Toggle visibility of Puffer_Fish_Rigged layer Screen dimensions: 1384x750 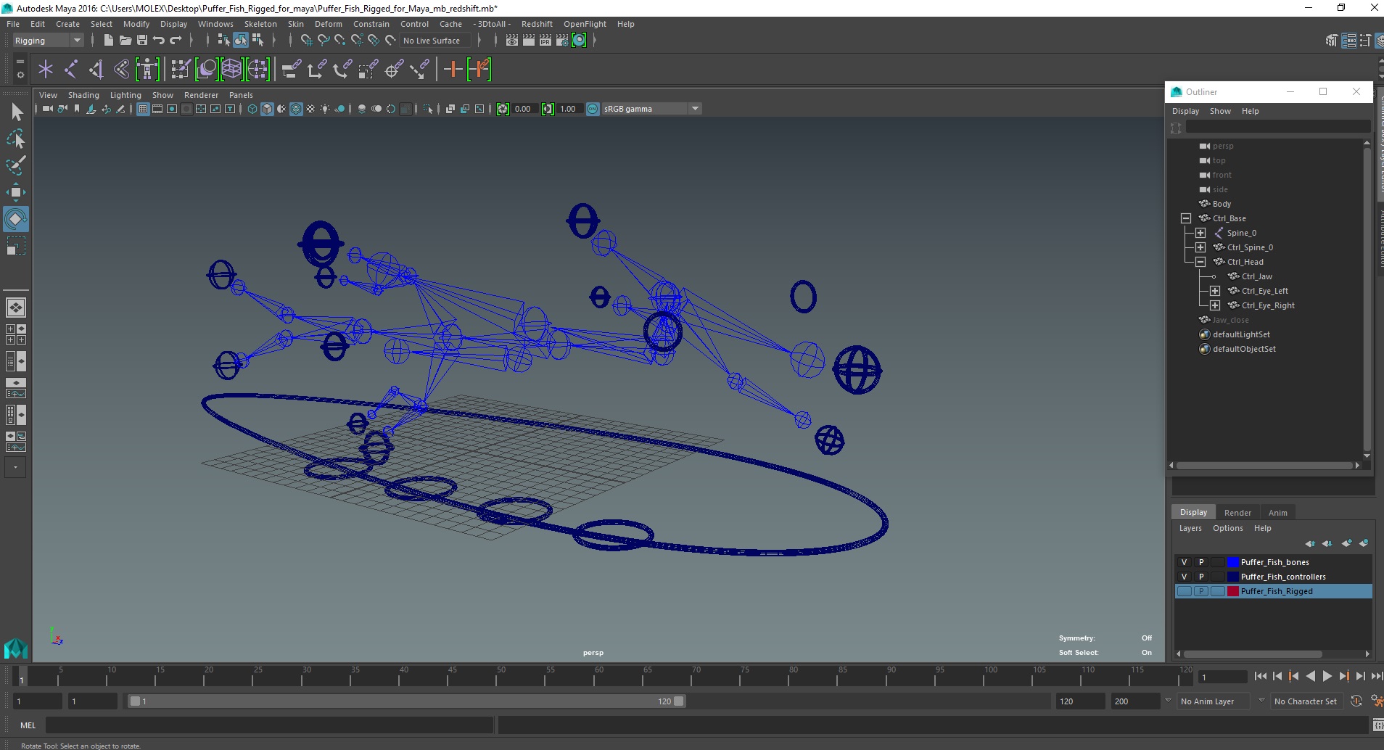coord(1184,591)
